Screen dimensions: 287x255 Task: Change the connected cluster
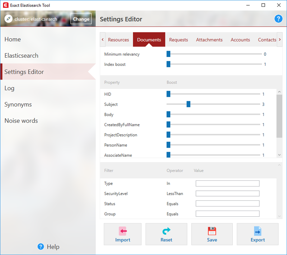[81, 19]
